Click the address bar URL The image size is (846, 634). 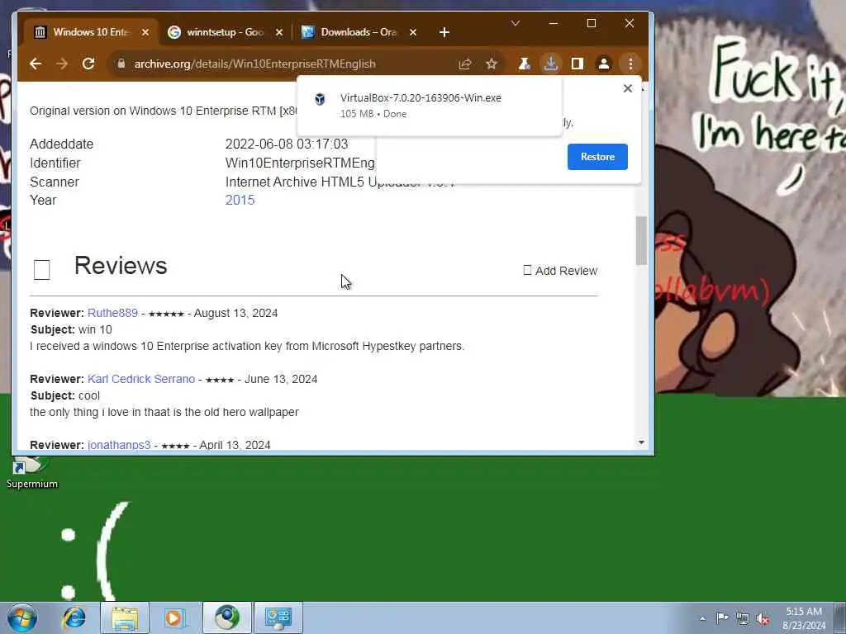[x=254, y=64]
